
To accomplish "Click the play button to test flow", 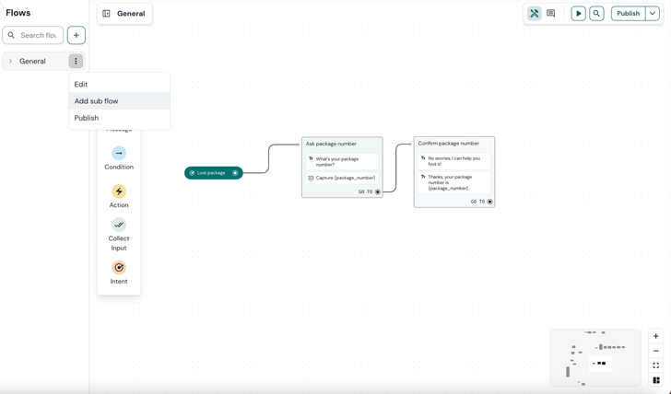I will coord(578,14).
